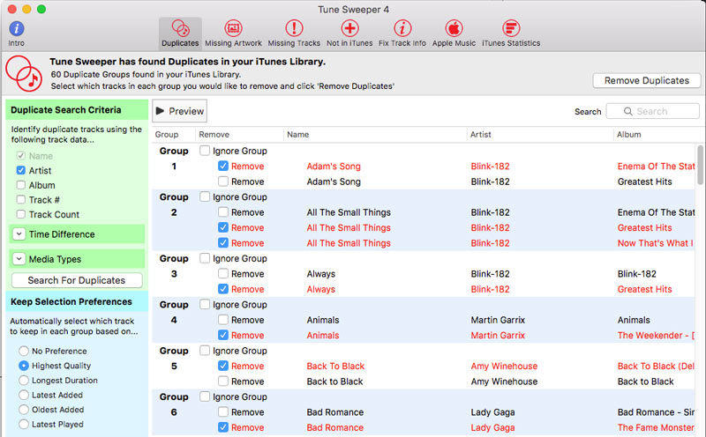Check Ignore Group for Group 3
The width and height of the screenshot is (706, 437).
[205, 258]
